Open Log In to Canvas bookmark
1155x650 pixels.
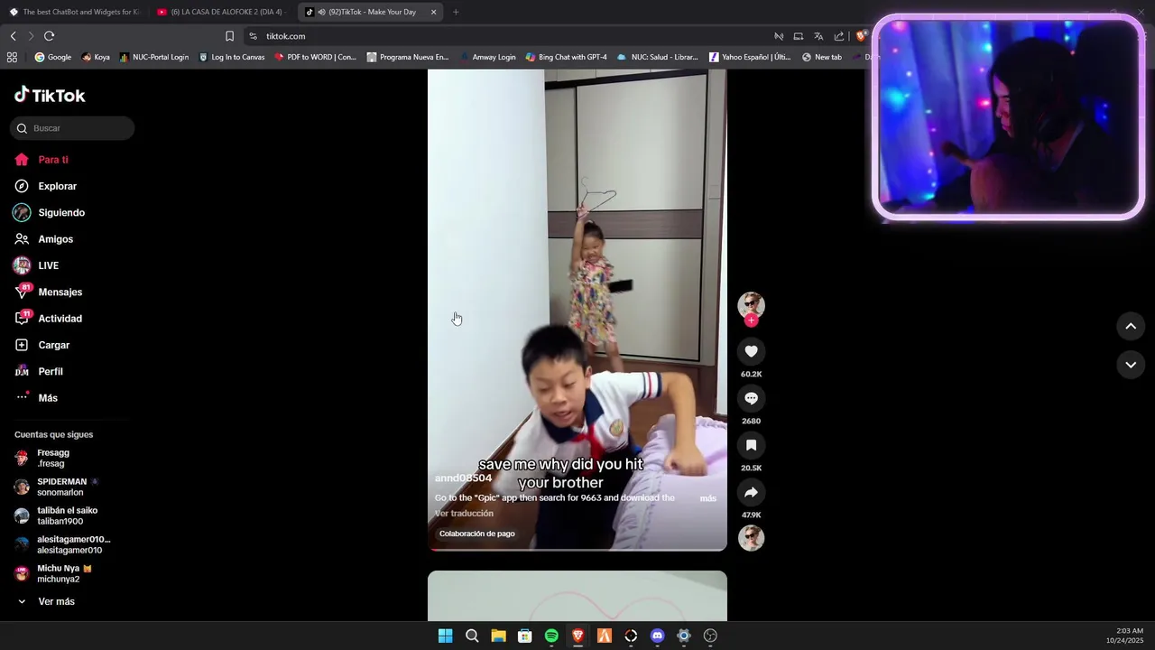pos(232,57)
